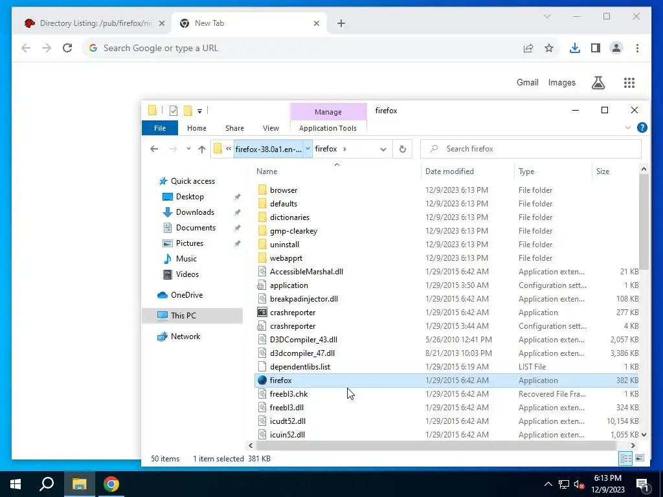Expand the firefox breadcrumb chevron
This screenshot has height=497, width=663.
tap(344, 149)
